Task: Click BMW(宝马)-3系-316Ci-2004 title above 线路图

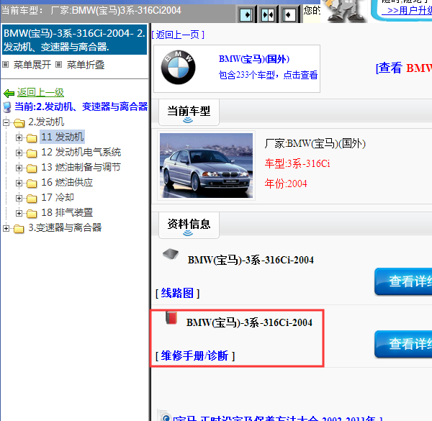Action: [x=251, y=261]
